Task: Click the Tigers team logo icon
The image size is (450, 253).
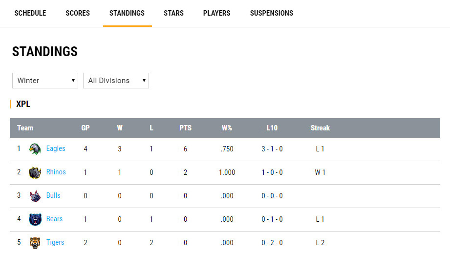Action: [35, 243]
